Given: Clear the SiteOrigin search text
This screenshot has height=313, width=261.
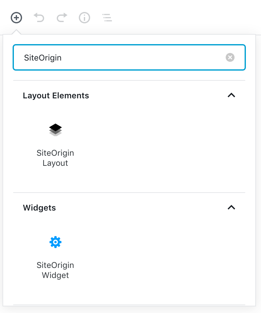Looking at the screenshot, I should pyautogui.click(x=230, y=57).
